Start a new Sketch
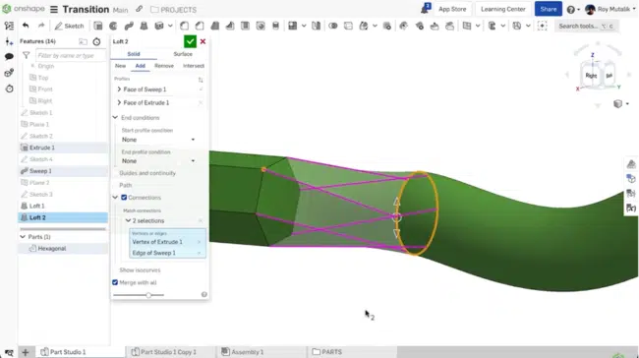Viewport: 639px width, 358px height. tap(69, 26)
